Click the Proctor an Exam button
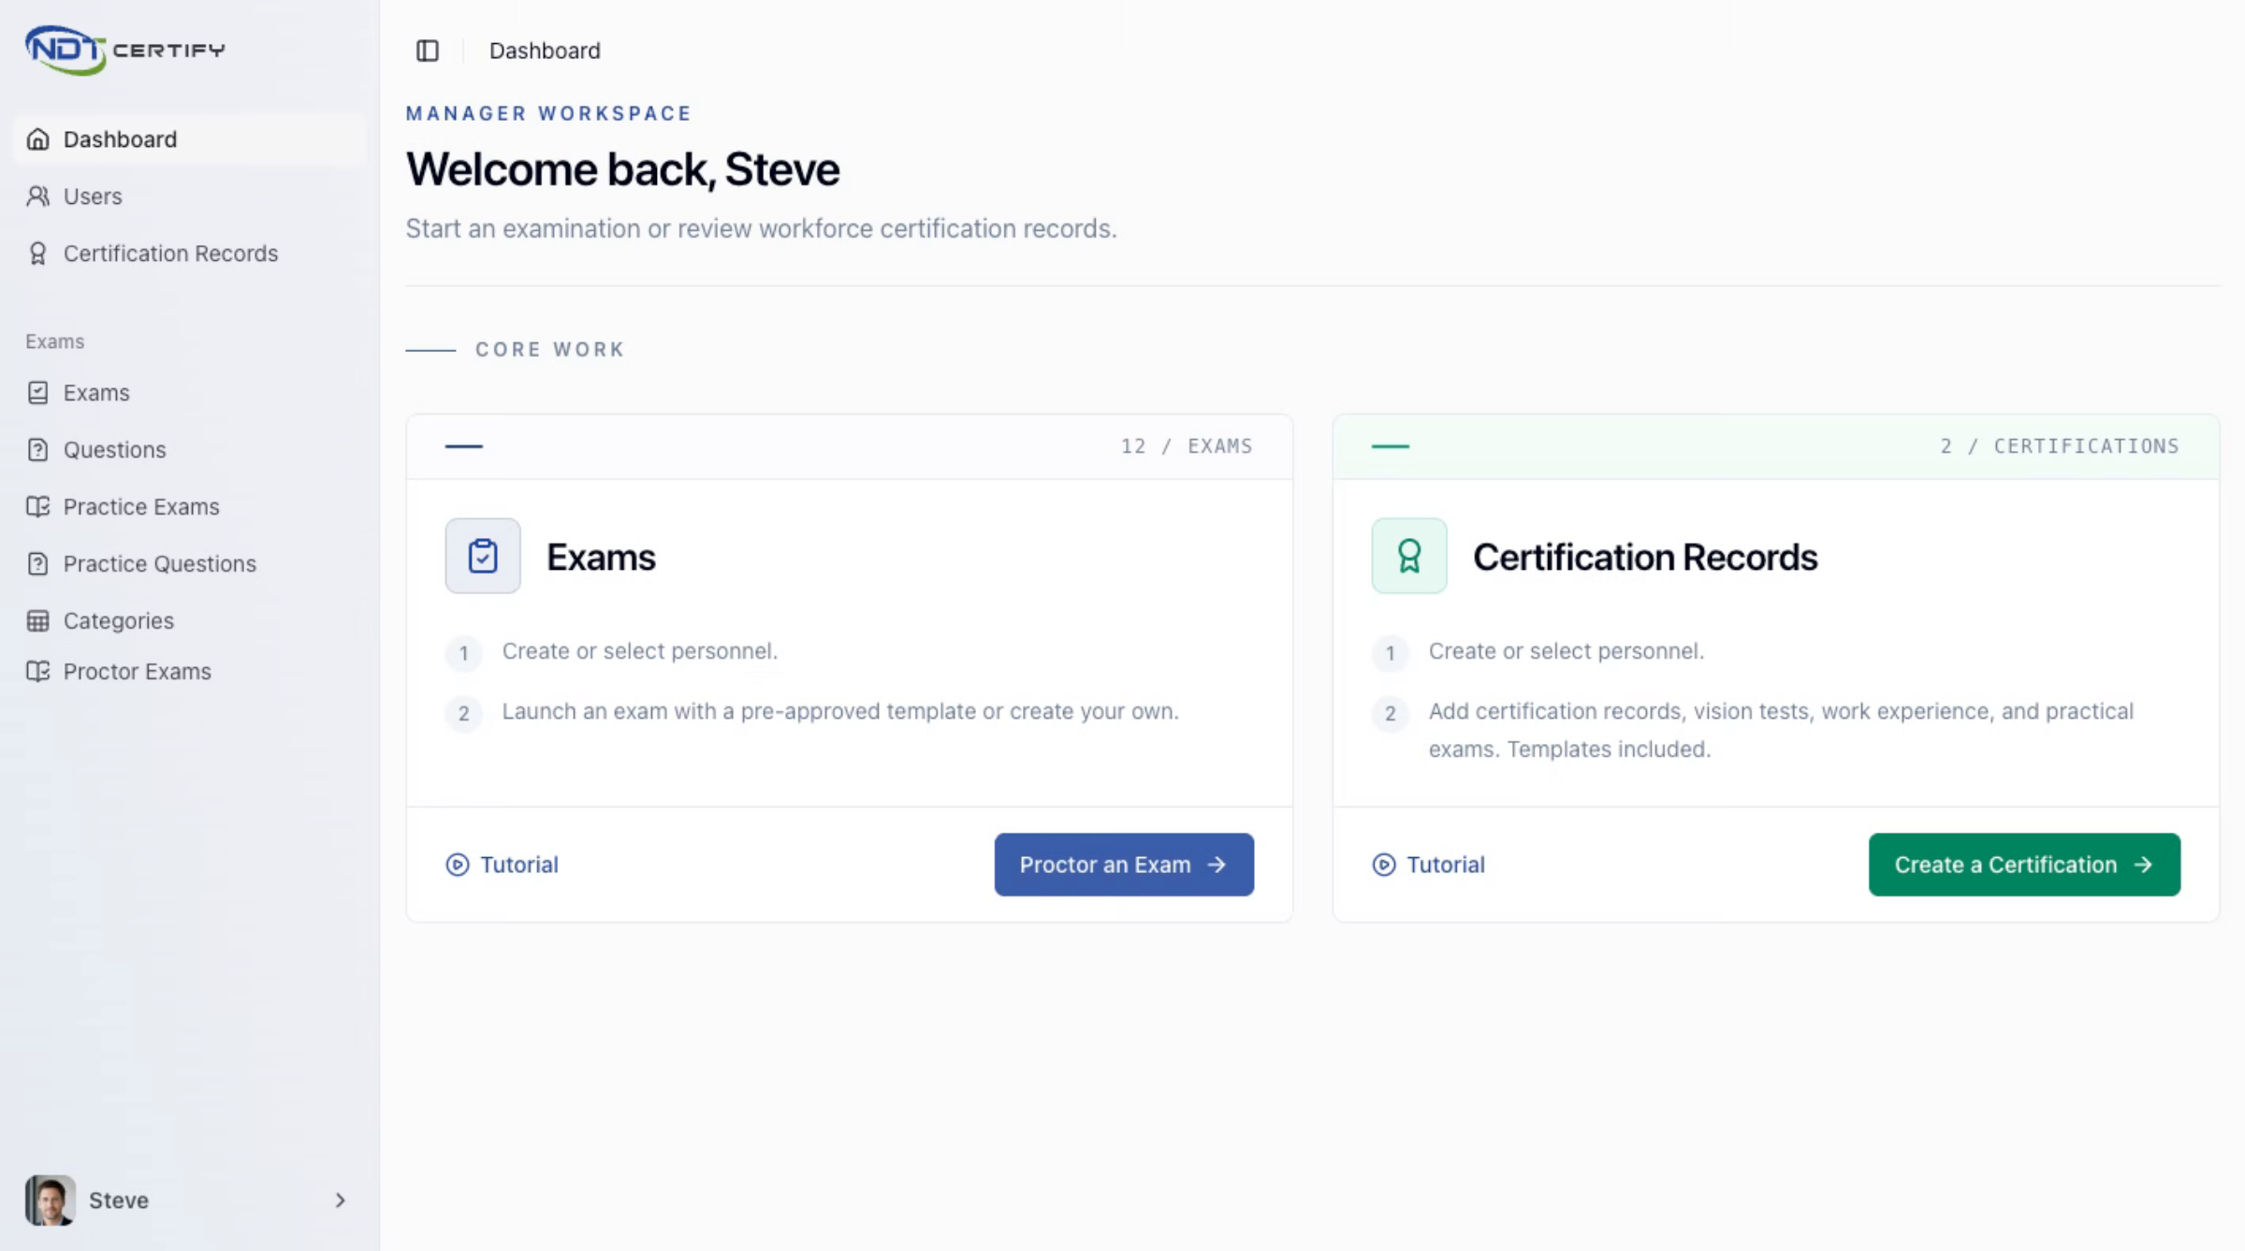The width and height of the screenshot is (2245, 1251). pos(1123,865)
